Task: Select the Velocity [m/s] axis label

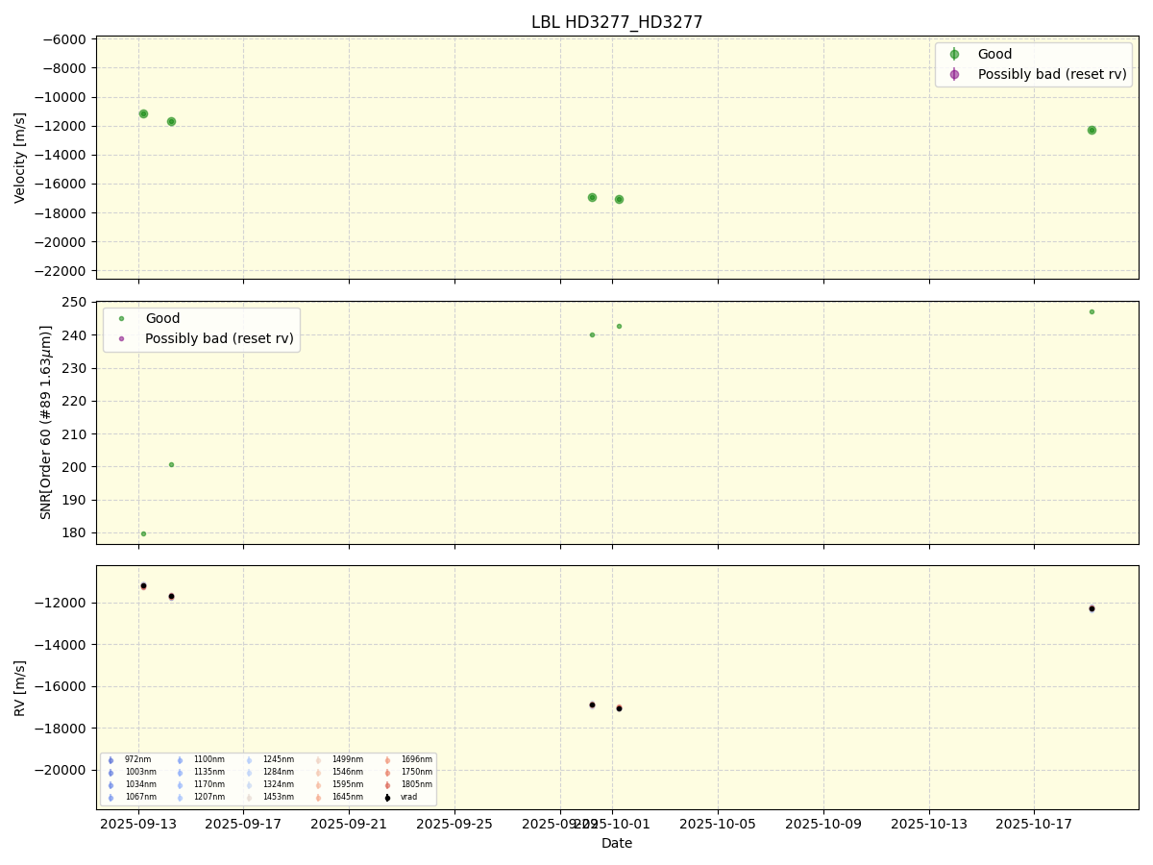Action: click(x=20, y=158)
